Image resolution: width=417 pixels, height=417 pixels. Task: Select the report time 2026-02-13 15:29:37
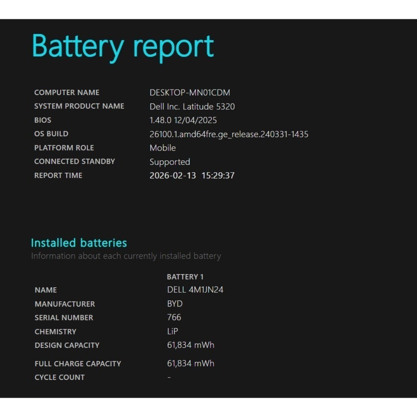(192, 176)
